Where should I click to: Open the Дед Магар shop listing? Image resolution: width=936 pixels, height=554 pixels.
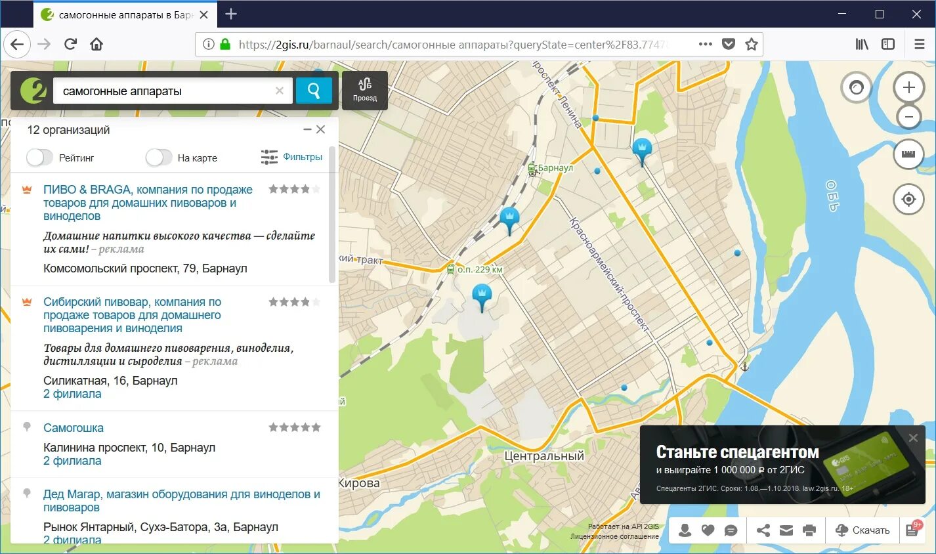[182, 501]
